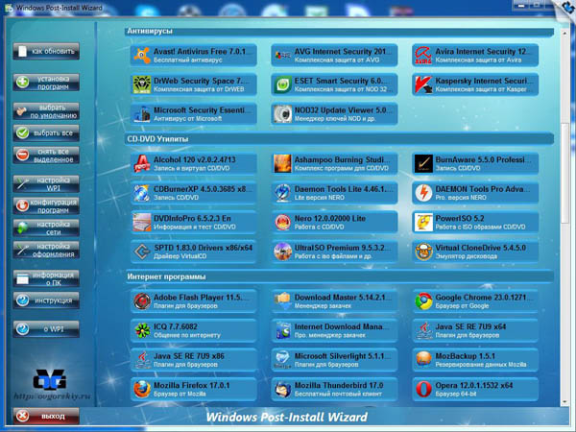576x432 pixels.
Task: Click the Mozilla Thunderbird icon
Action: (x=283, y=390)
